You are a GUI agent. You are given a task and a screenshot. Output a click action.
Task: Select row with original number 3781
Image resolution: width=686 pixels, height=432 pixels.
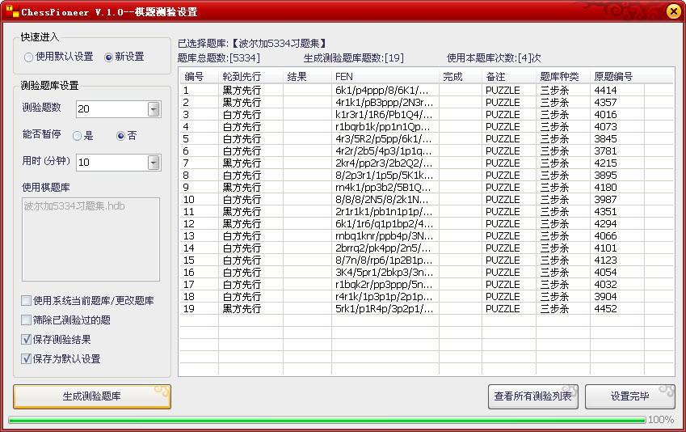click(427, 151)
